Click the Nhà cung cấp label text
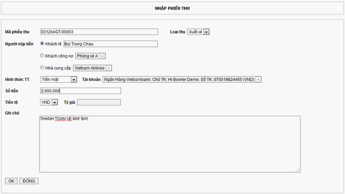This screenshot has width=345, height=194. pos(58,68)
